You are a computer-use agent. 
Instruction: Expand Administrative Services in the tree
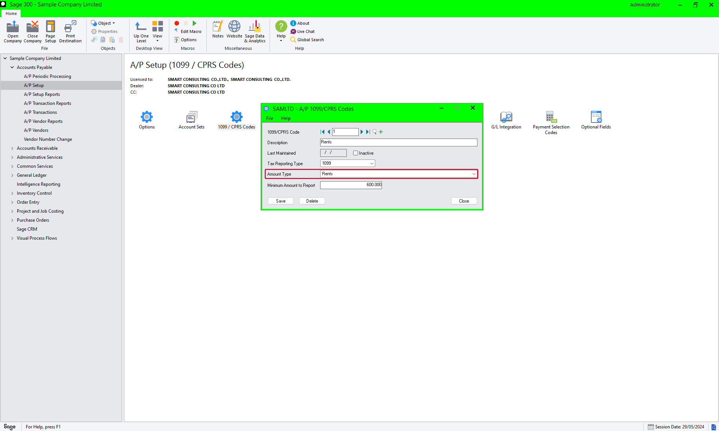click(x=12, y=157)
